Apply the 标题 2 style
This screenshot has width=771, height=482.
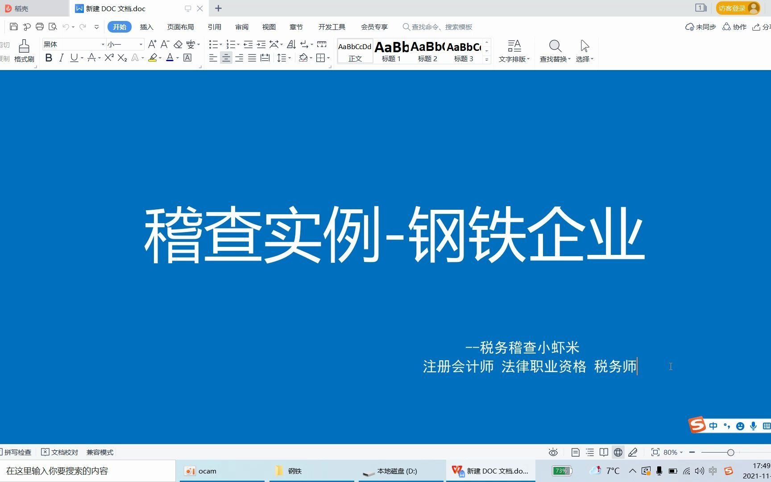pos(427,51)
